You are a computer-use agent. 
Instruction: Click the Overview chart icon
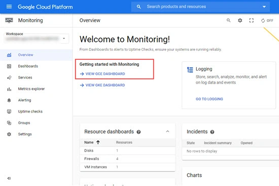(x=9, y=55)
